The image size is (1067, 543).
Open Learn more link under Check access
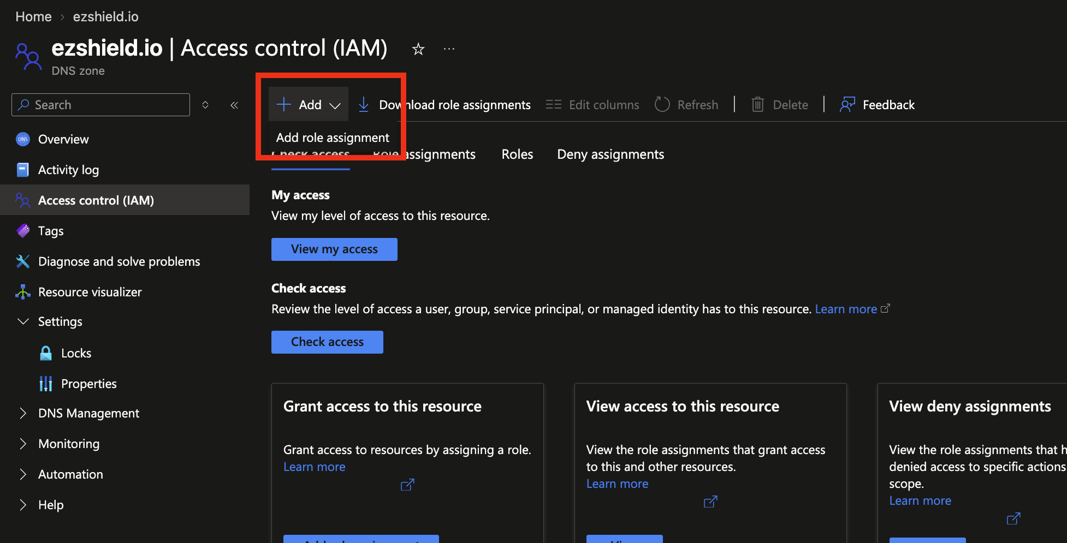tap(846, 309)
